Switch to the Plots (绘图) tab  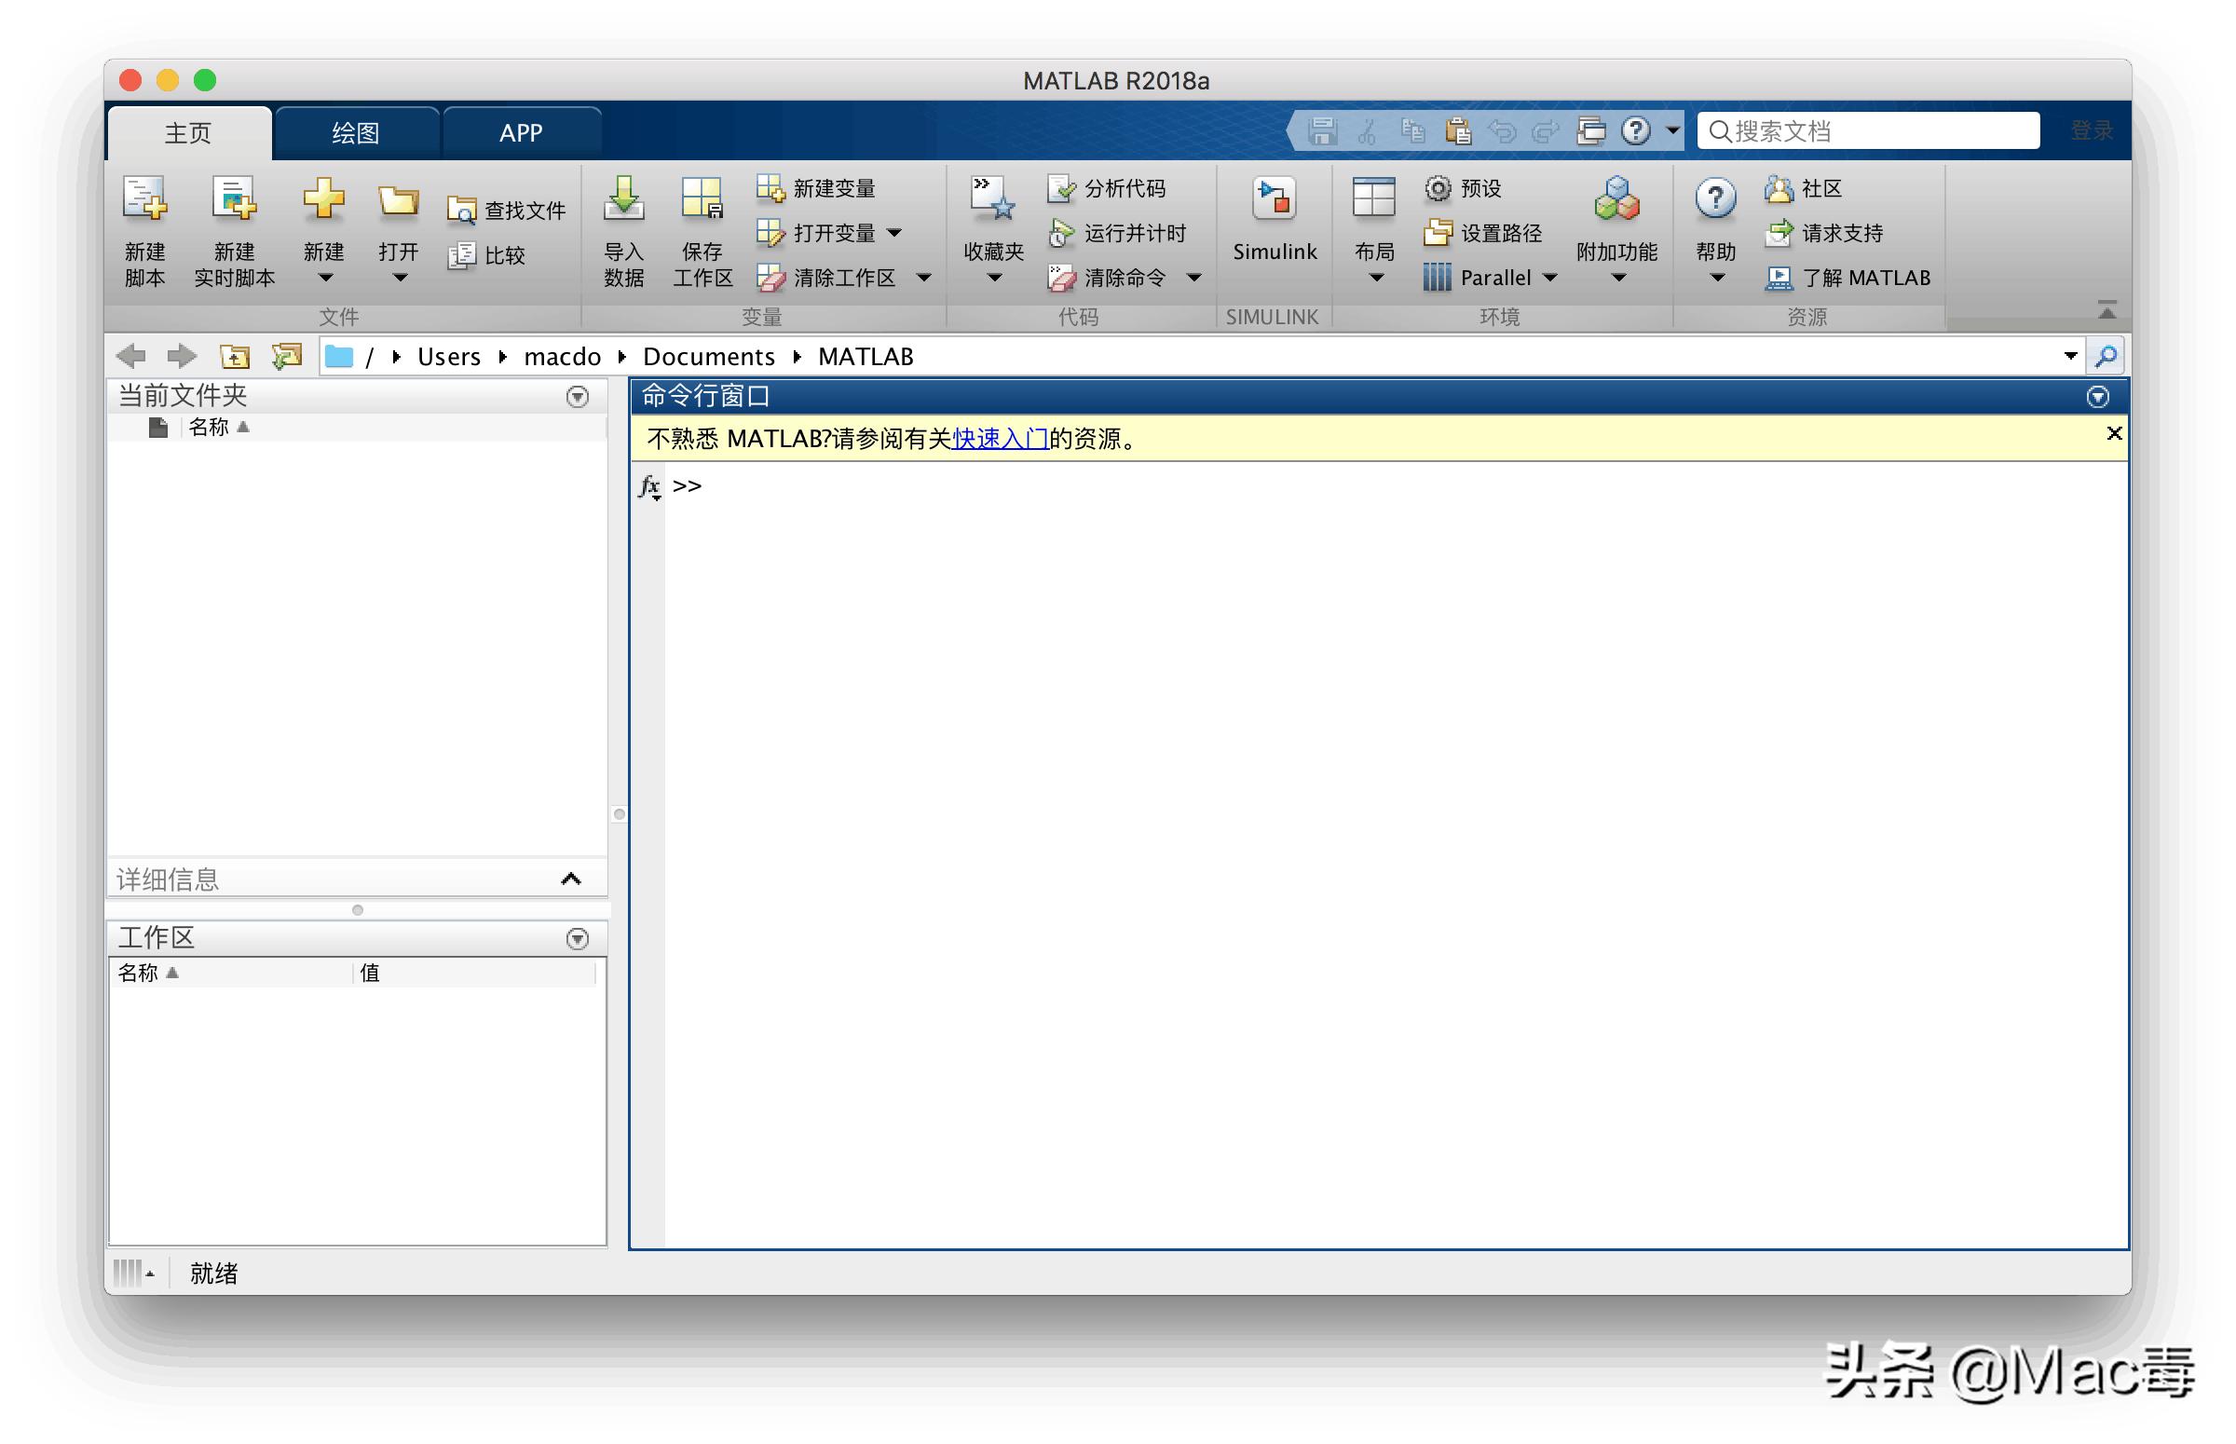(x=355, y=133)
